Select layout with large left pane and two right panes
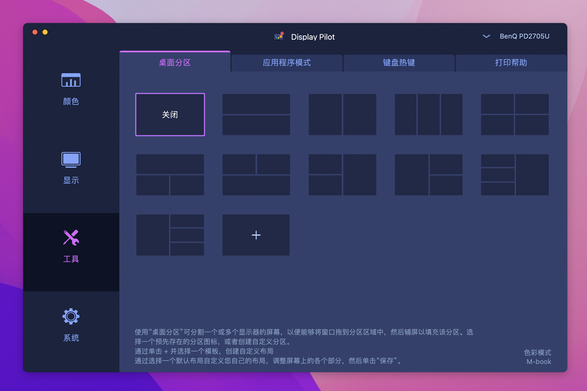 [x=429, y=175]
